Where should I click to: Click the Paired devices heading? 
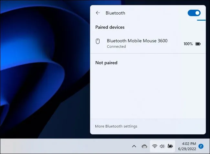[110, 27]
